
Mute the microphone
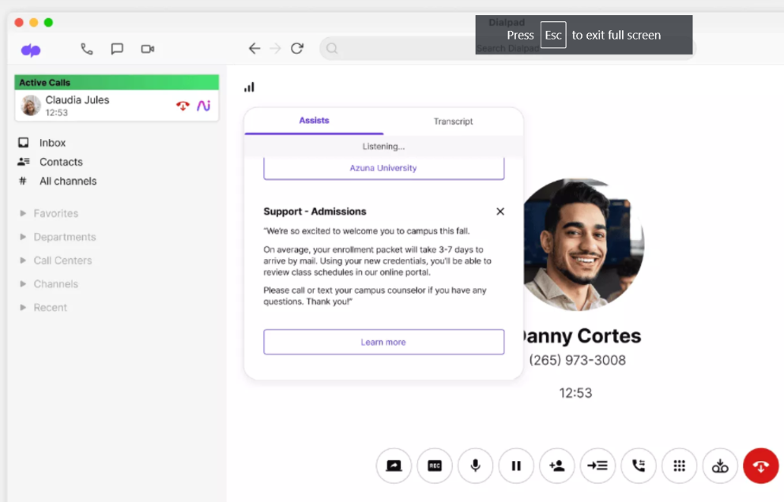pyautogui.click(x=476, y=466)
